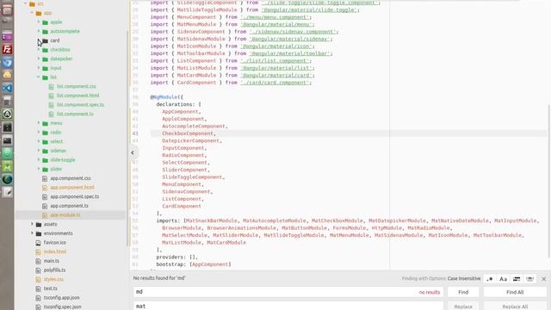Open the file manager icon at dock top

tap(7, 9)
